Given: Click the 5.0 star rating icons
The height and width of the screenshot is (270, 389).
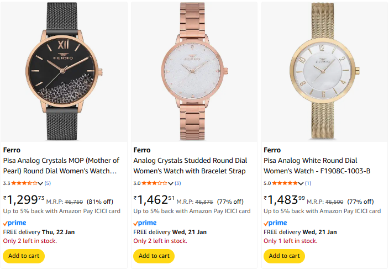Looking at the screenshot, I should click(285, 183).
